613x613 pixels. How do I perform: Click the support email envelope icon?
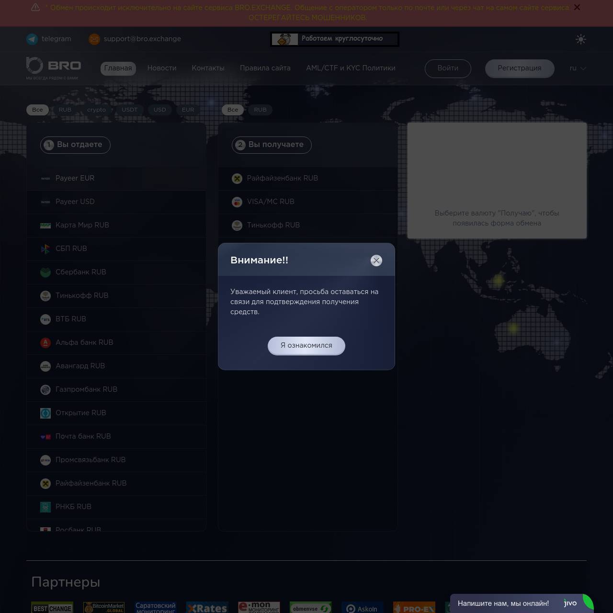tap(94, 39)
